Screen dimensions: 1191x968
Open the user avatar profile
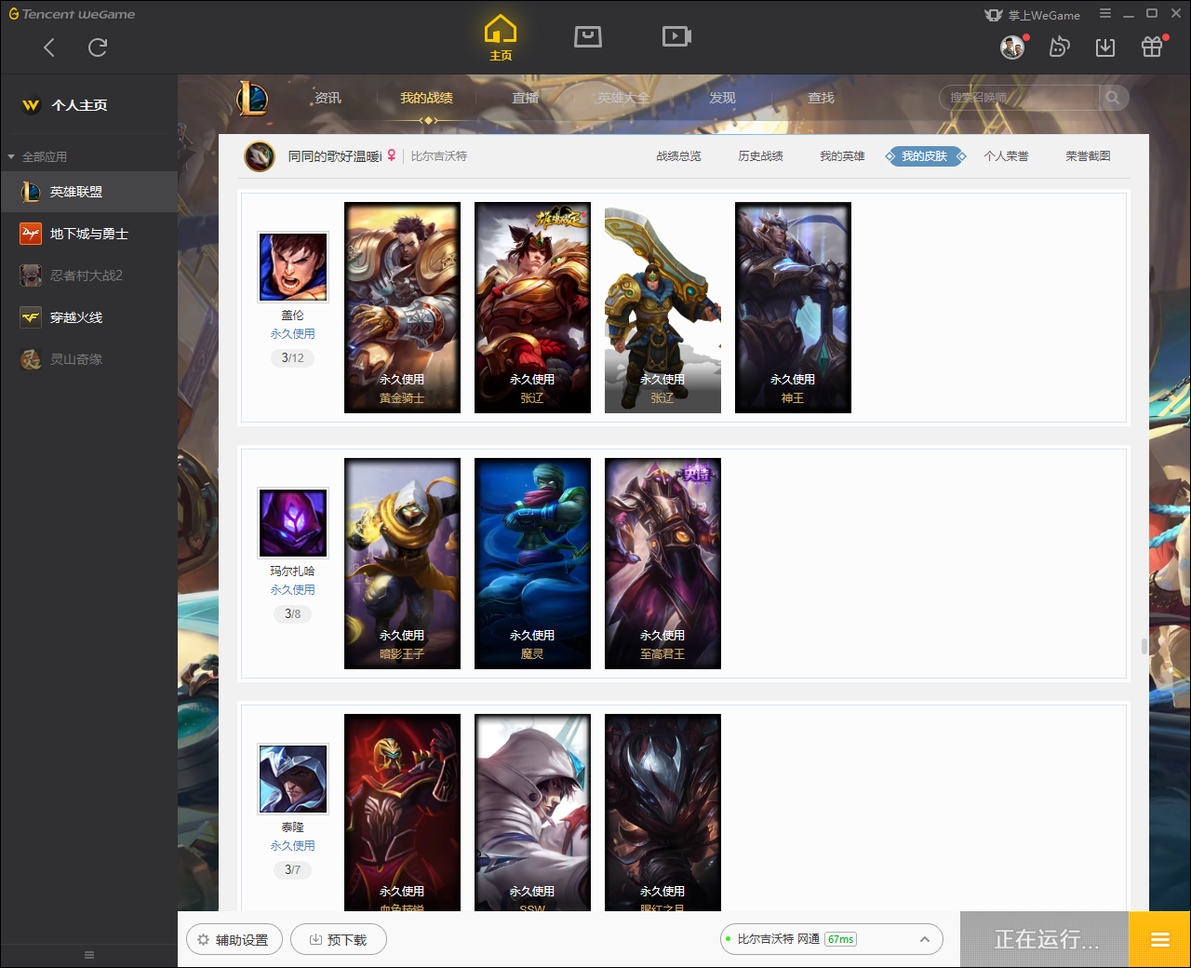point(1012,47)
